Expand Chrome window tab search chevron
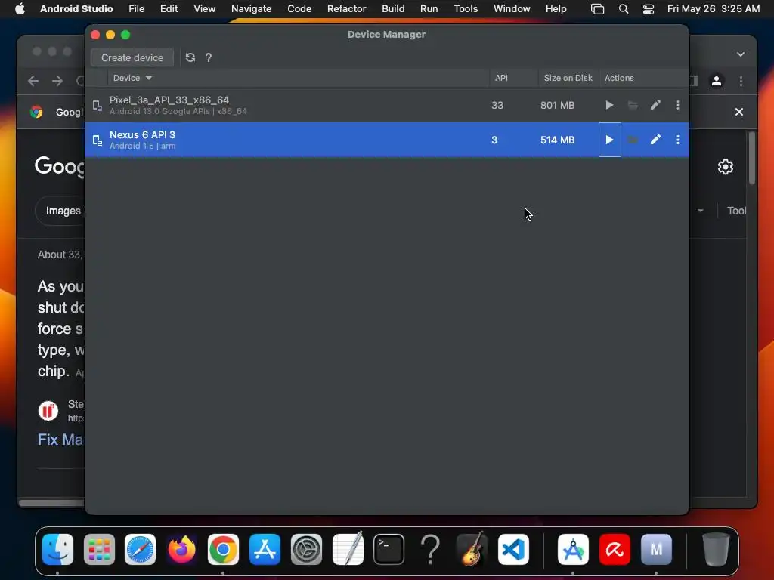The height and width of the screenshot is (580, 774). pos(741,54)
